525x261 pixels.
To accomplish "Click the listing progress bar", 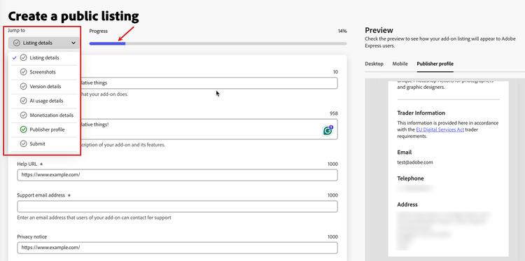I will 218,43.
